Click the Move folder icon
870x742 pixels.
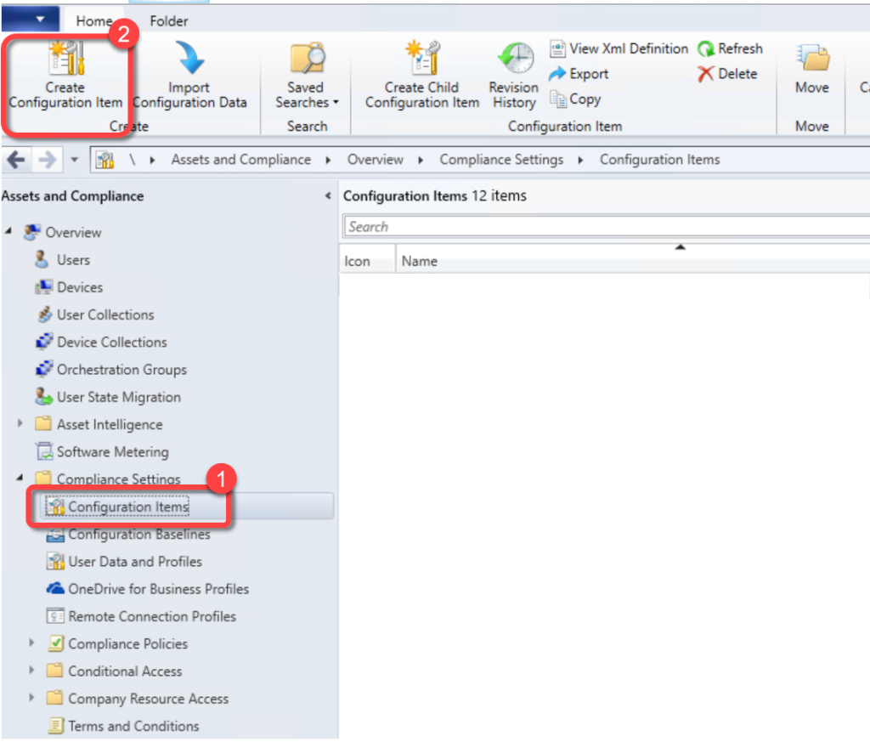811,61
